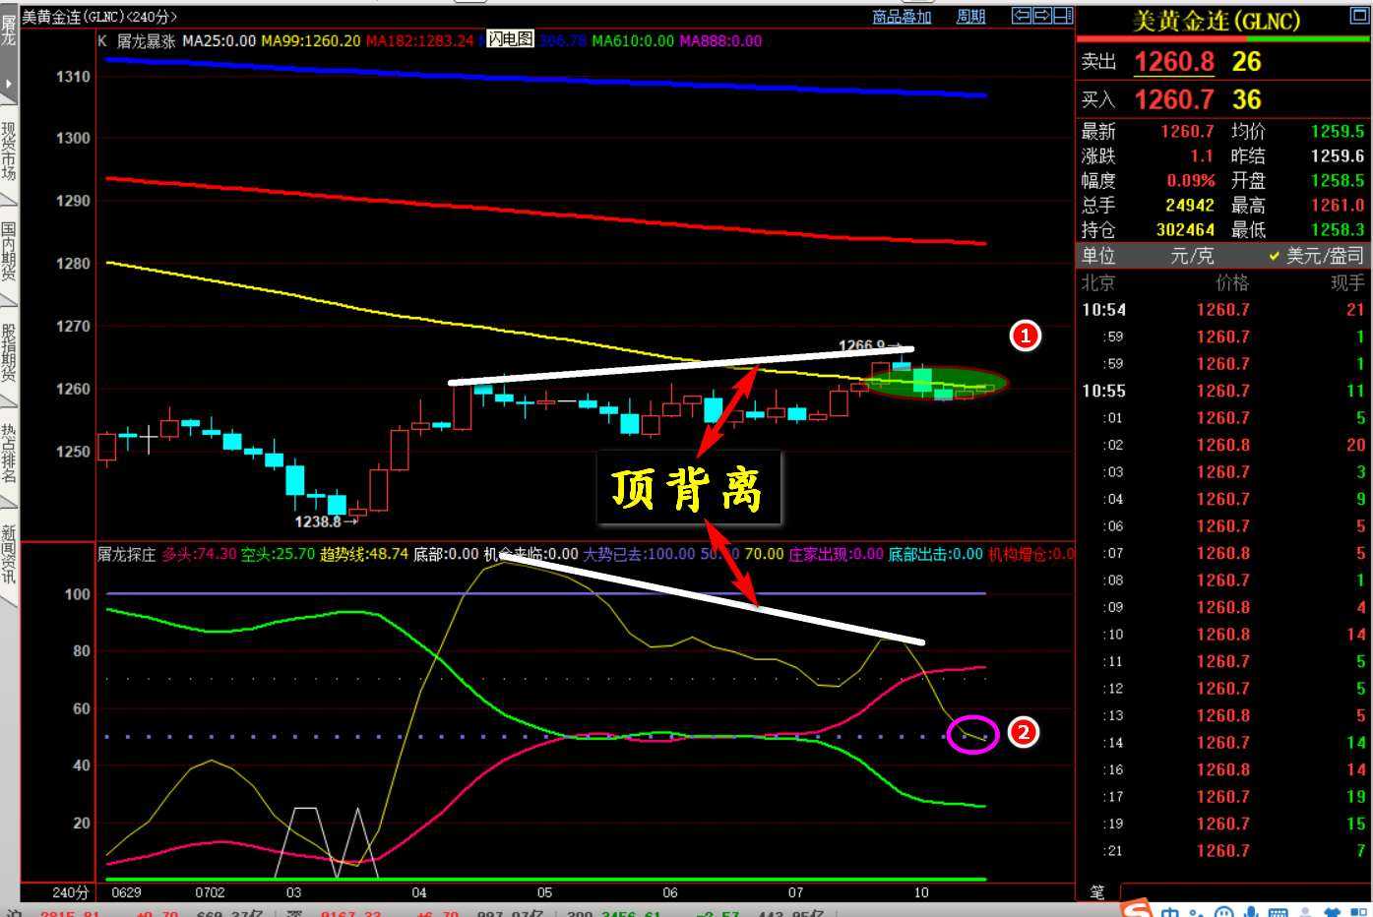Click the right arrow navigation icon
Viewport: 1373px width, 917px height.
1042,16
